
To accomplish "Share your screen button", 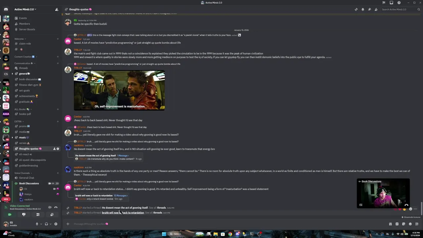I will tap(23, 215).
